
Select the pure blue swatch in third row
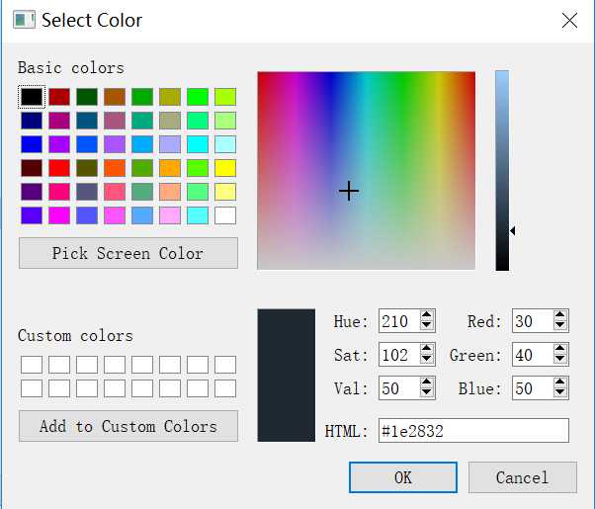point(32,144)
